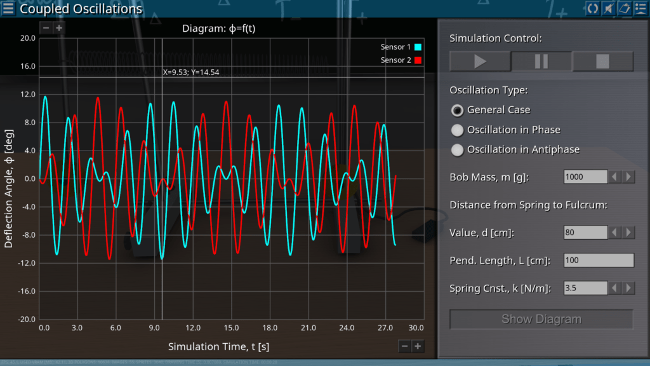
Task: Choose Oscillation in Antiphase radio button
Action: [457, 150]
